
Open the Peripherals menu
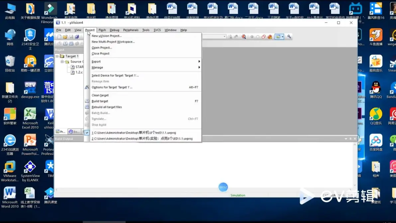(x=131, y=30)
